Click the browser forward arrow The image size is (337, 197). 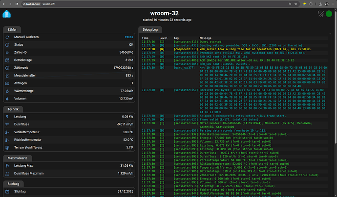(x=10, y=4)
